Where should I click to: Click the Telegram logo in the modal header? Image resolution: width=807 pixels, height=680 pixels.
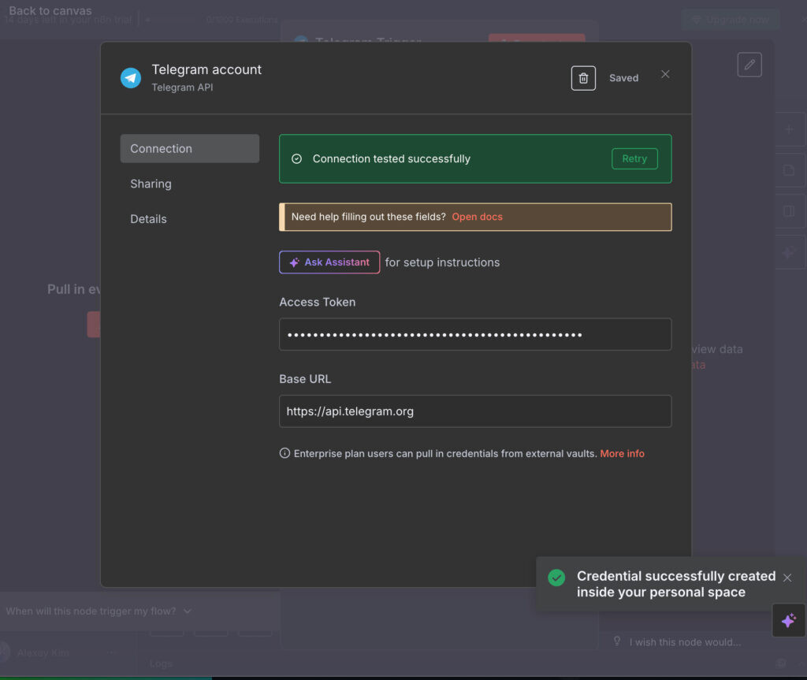coord(130,78)
